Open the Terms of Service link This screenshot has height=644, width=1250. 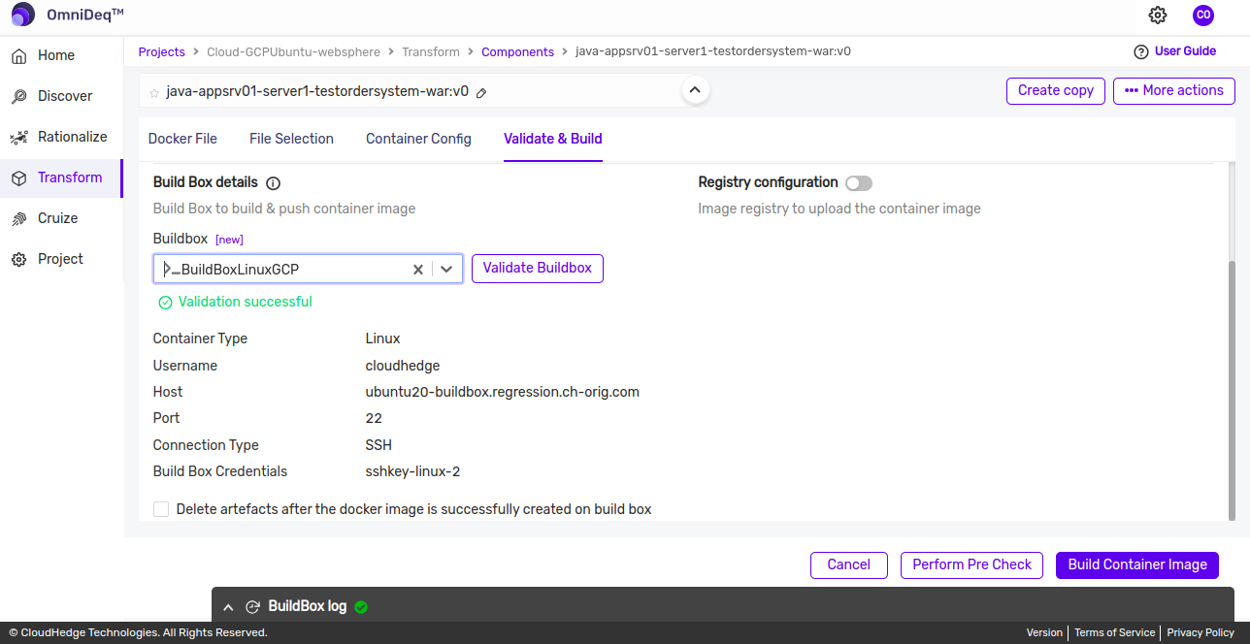pyautogui.click(x=1114, y=632)
